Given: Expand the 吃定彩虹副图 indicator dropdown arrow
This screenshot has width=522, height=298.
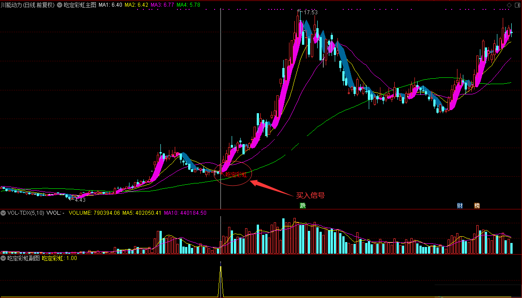Looking at the screenshot, I should (4, 258).
